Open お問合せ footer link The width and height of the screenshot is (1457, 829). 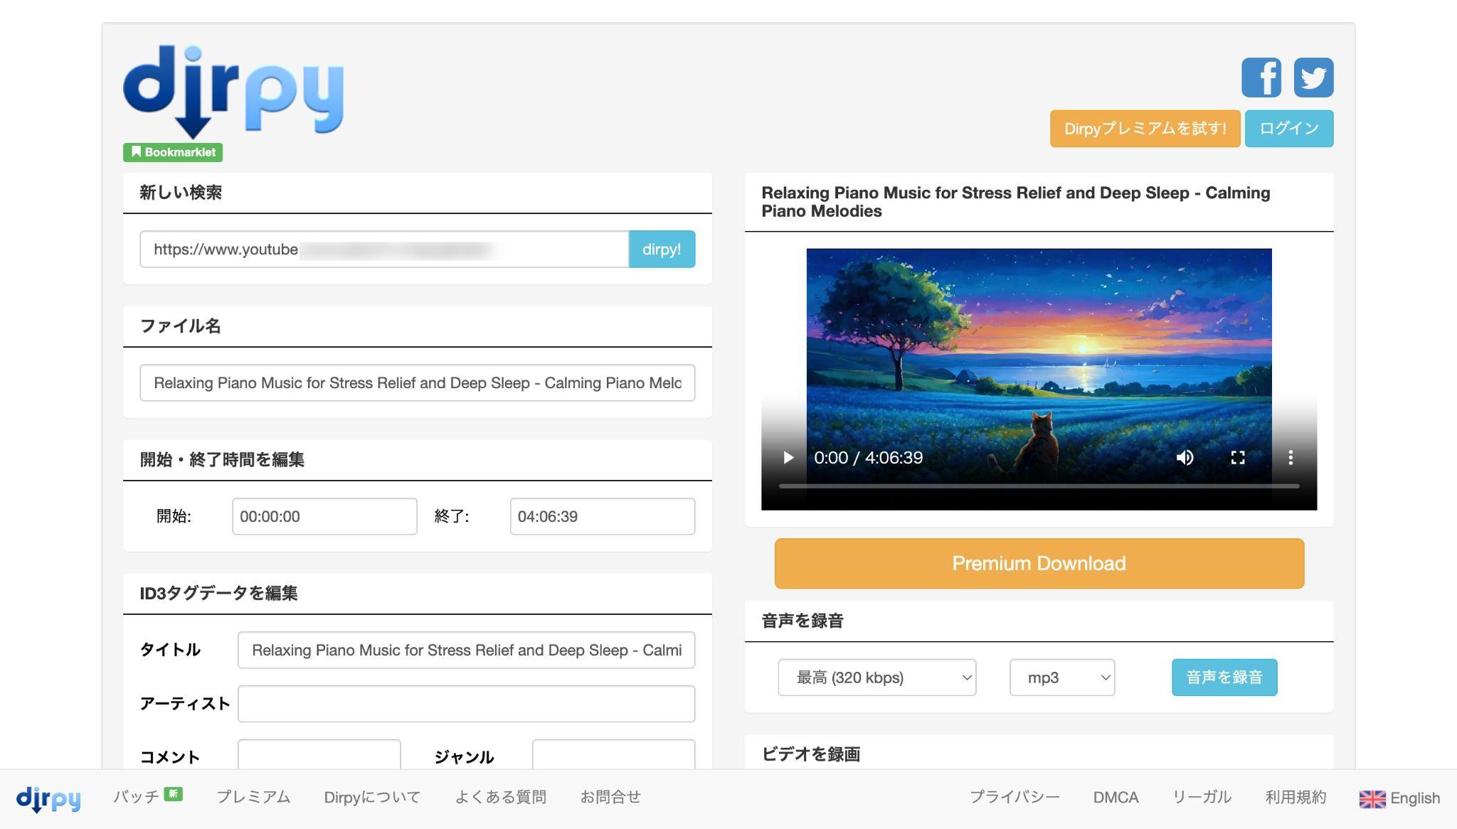point(610,798)
